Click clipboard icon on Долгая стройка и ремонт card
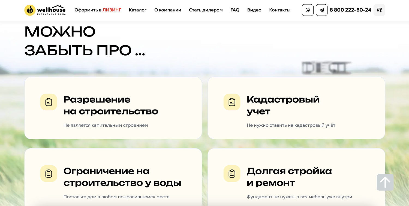Screen dimensions: 409x206 tap(232, 173)
